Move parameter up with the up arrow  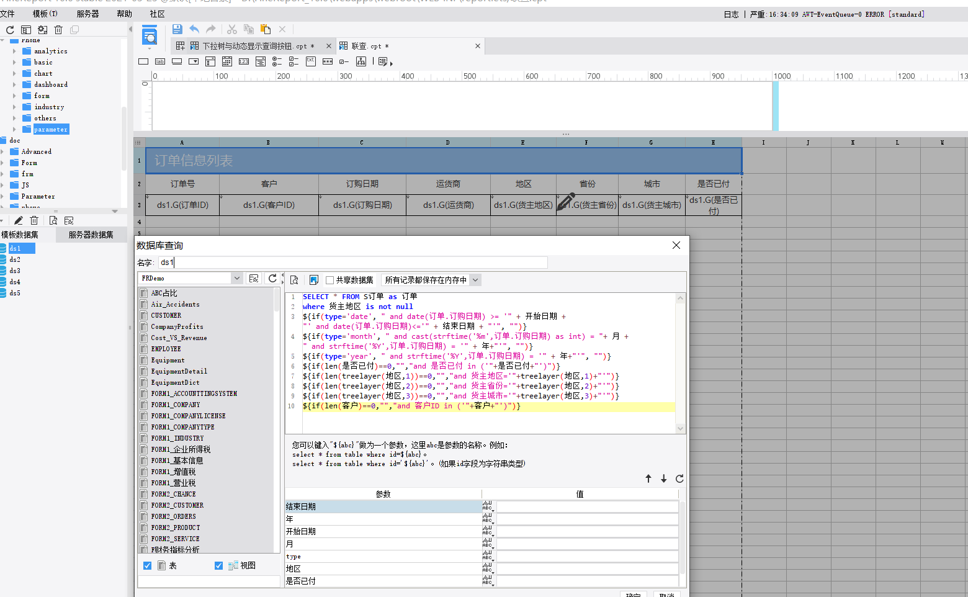point(648,478)
